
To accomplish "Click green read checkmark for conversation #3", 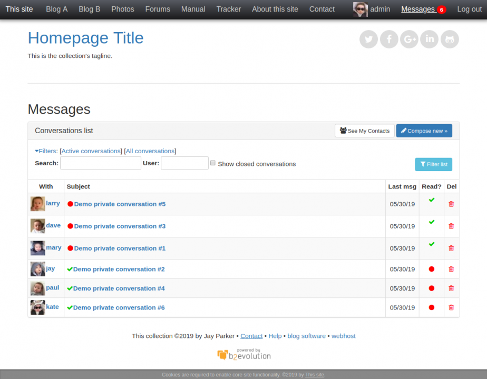I will [x=432, y=222].
